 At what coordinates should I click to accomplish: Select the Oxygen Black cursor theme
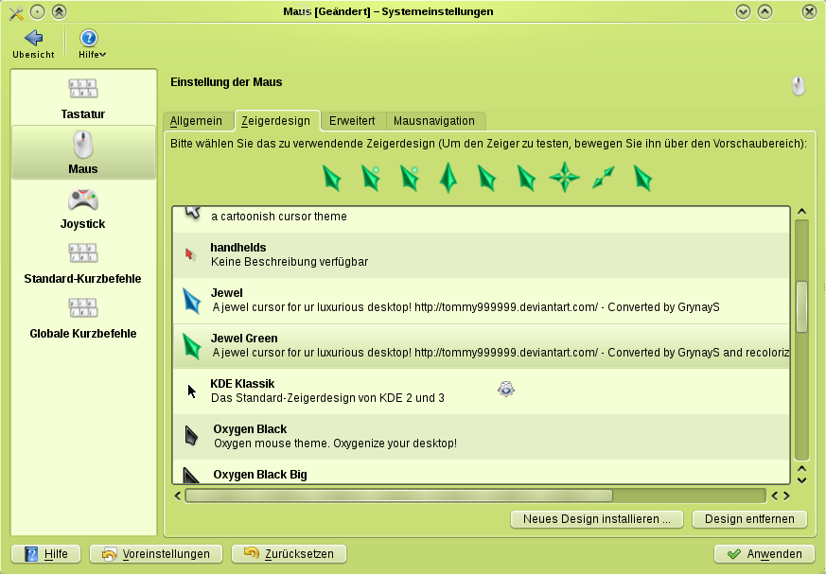(481, 436)
